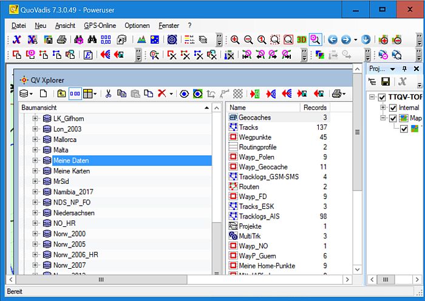
Task: Expand the Namibia_2017 tree node
Action: tap(35, 192)
